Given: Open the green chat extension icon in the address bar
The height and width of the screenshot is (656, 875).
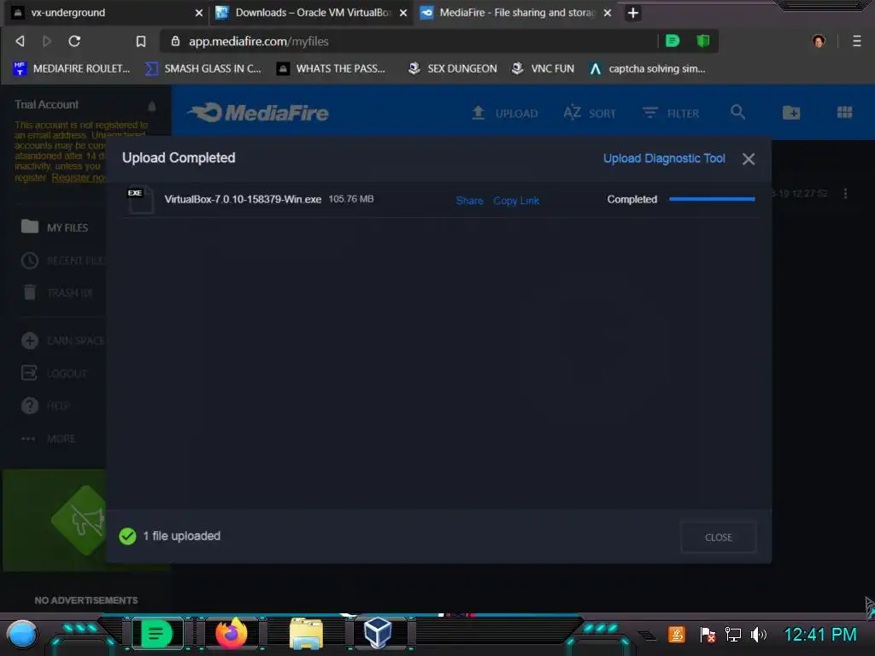Looking at the screenshot, I should coord(672,41).
